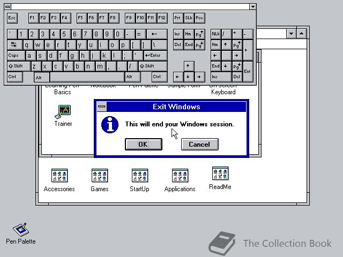Tap the numpad down arrow key
The image size is (343, 257).
coord(226,66)
